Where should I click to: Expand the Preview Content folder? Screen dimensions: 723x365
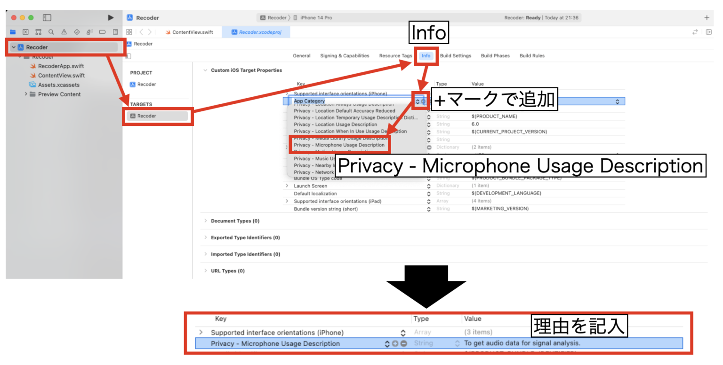click(26, 94)
